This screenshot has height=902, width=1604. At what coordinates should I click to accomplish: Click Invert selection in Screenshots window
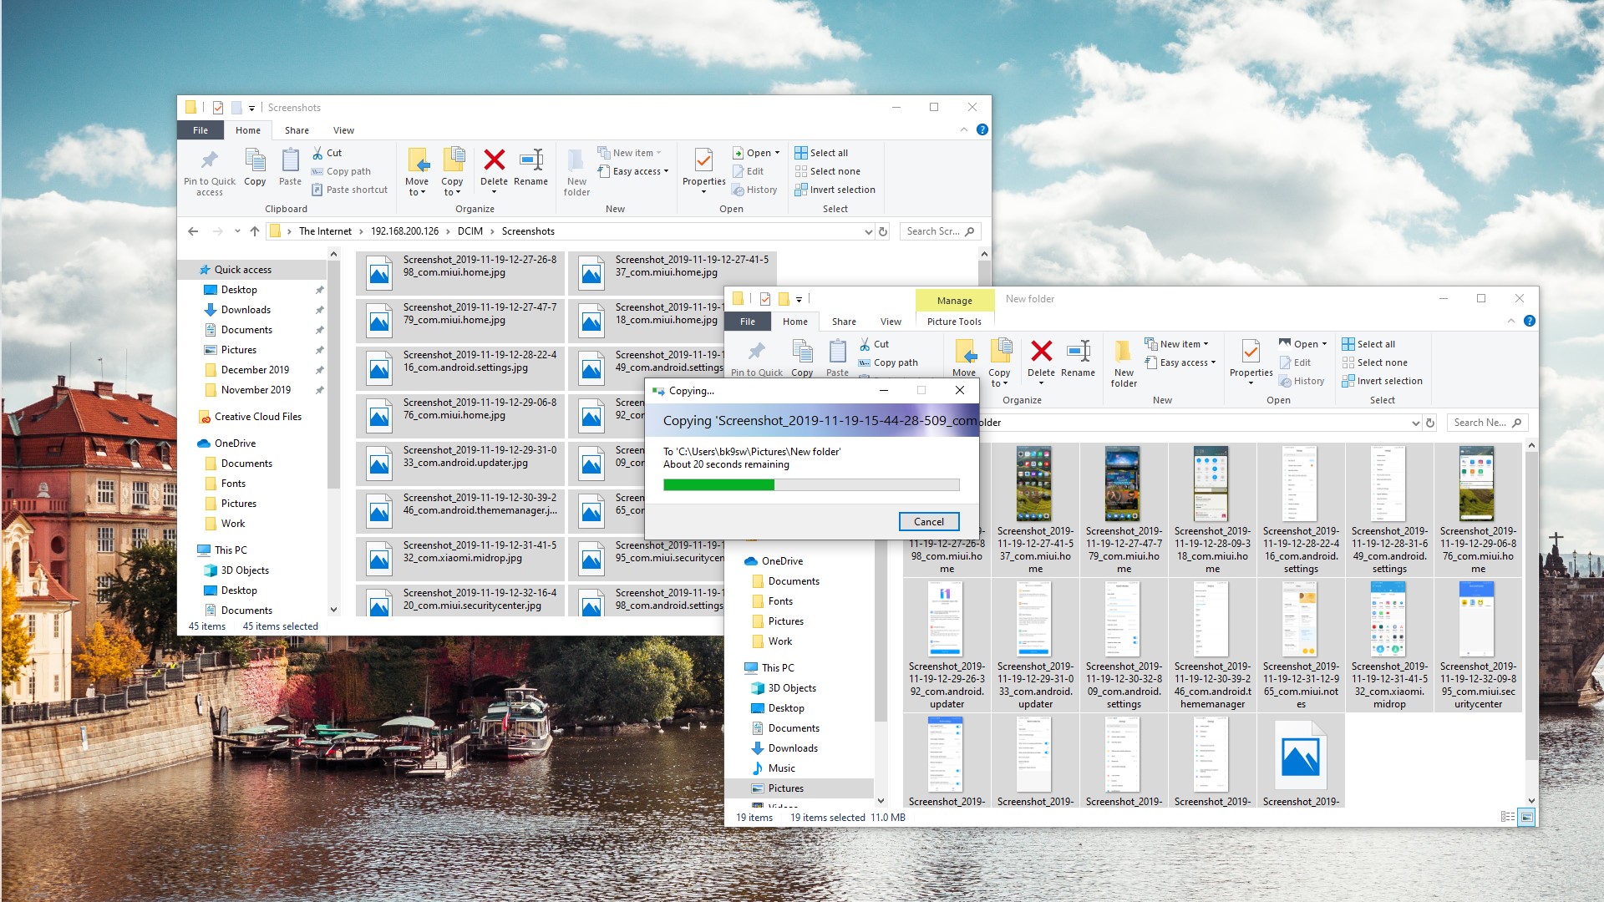click(835, 190)
